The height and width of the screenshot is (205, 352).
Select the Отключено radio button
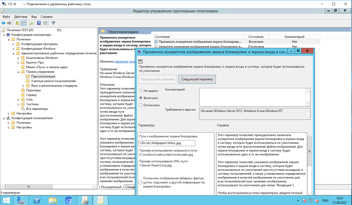point(141,105)
